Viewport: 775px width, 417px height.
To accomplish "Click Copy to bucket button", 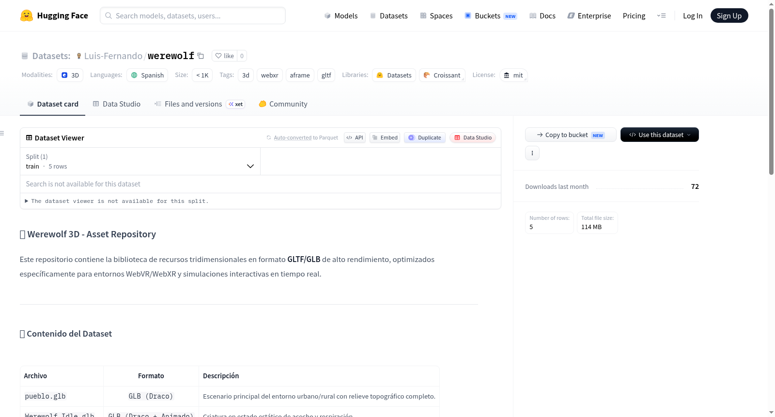I will pyautogui.click(x=571, y=135).
